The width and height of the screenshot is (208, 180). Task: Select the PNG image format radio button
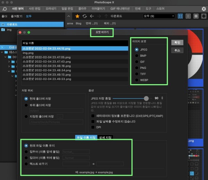click(x=137, y=68)
